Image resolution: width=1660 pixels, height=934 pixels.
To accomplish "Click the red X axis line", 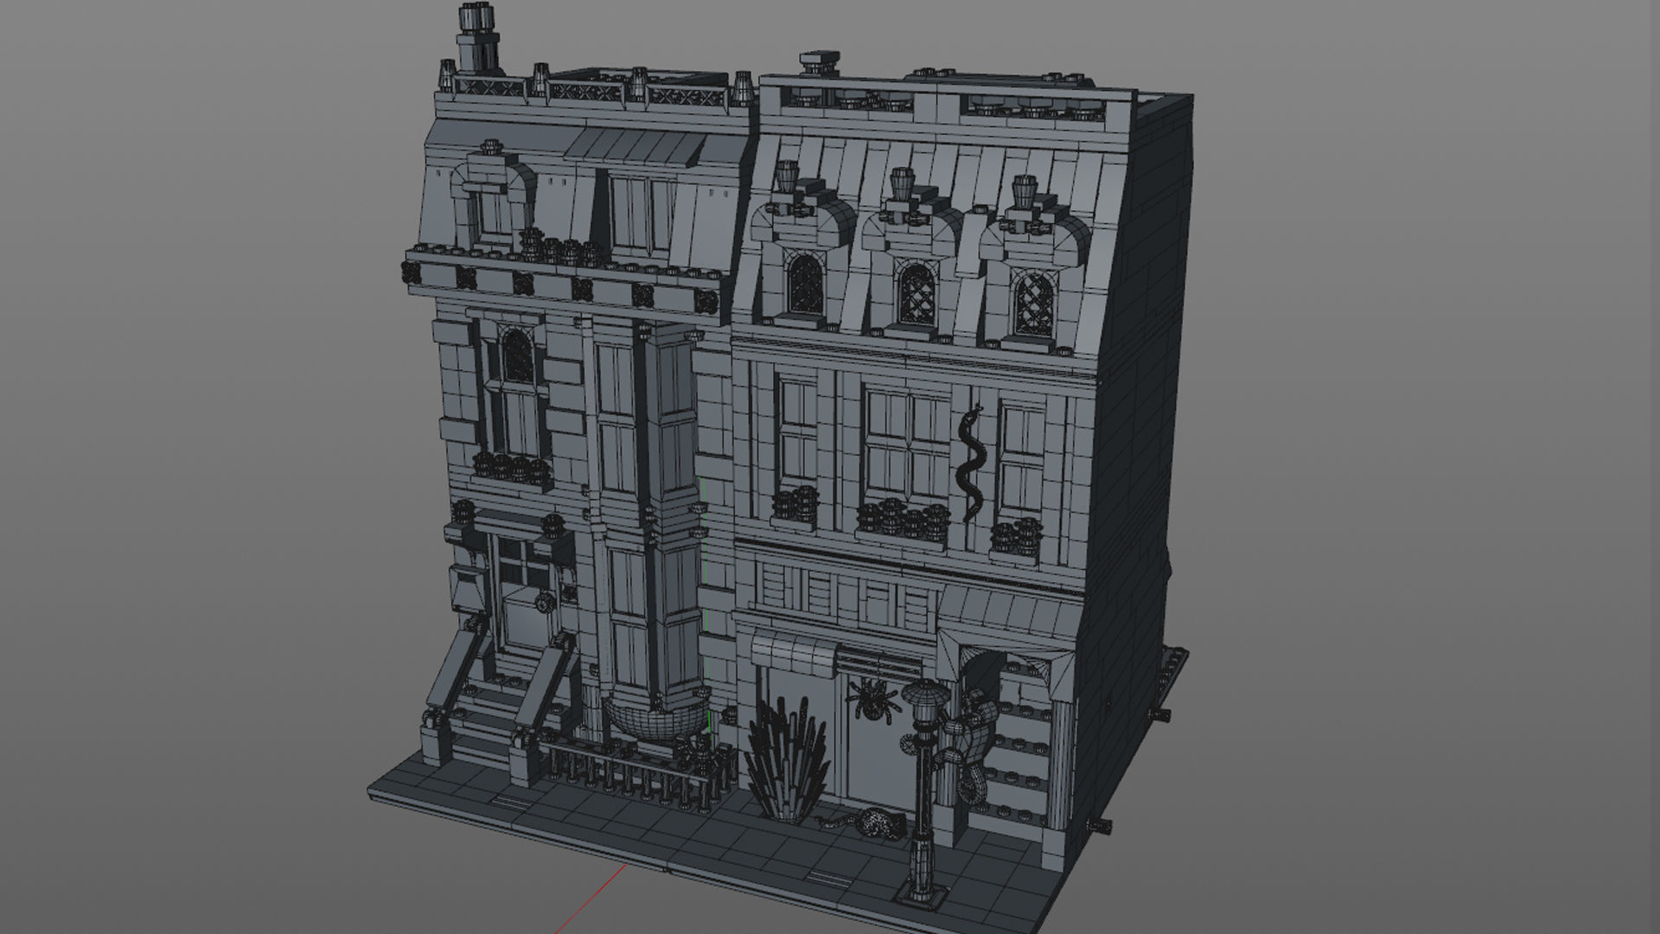I will coord(597,891).
